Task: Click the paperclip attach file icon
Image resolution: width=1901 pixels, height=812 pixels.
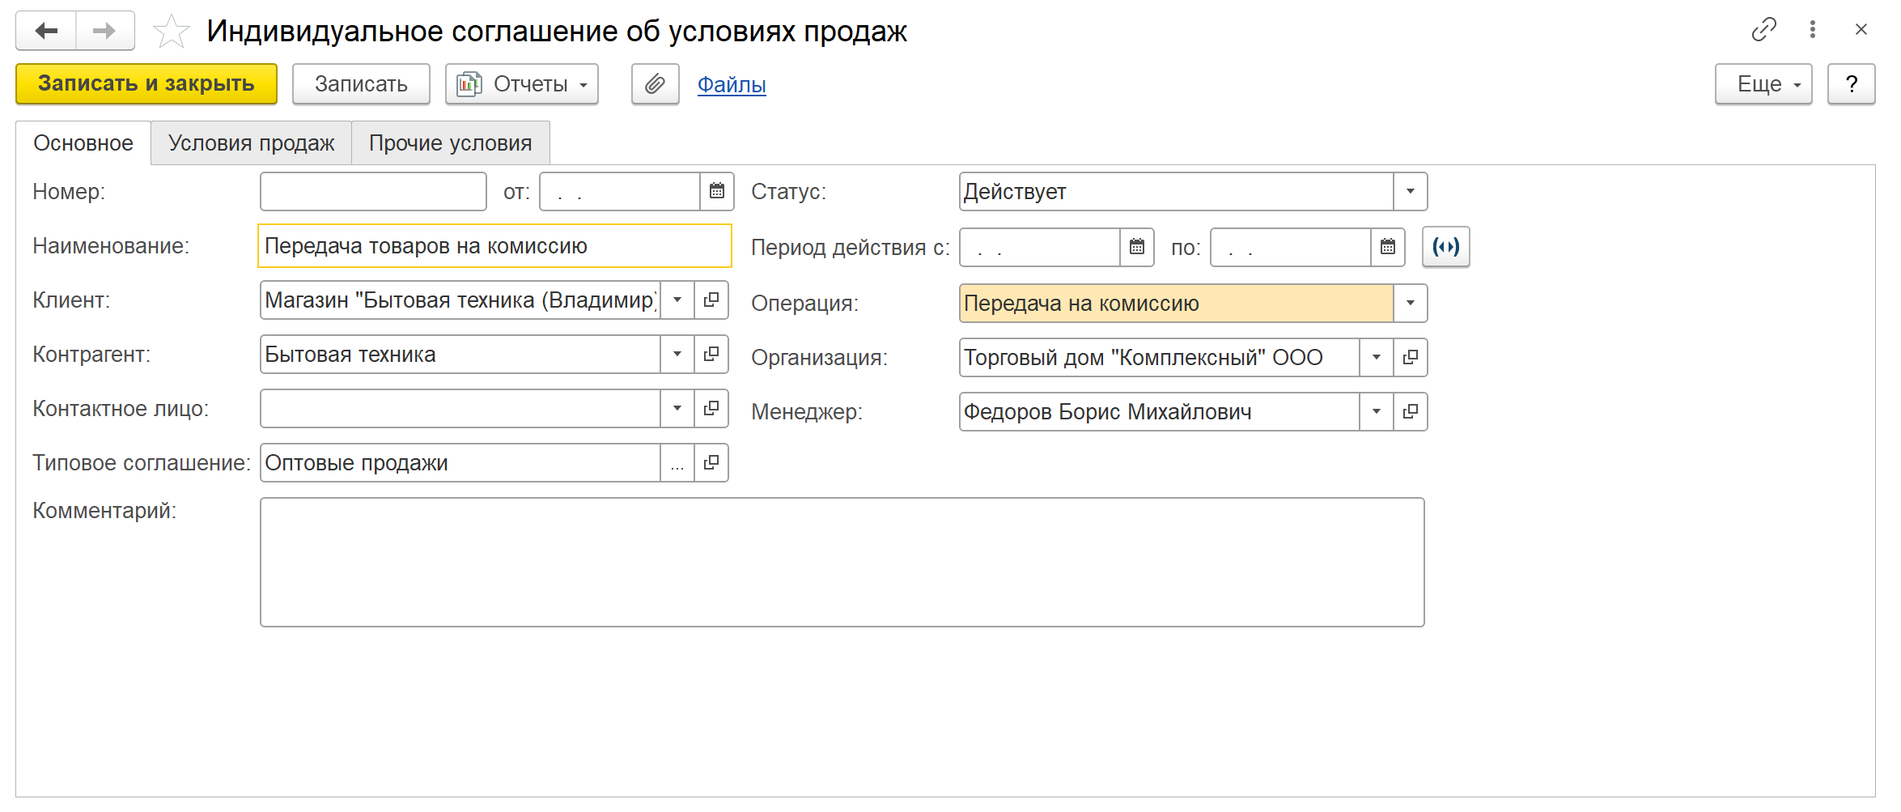Action: [x=655, y=84]
